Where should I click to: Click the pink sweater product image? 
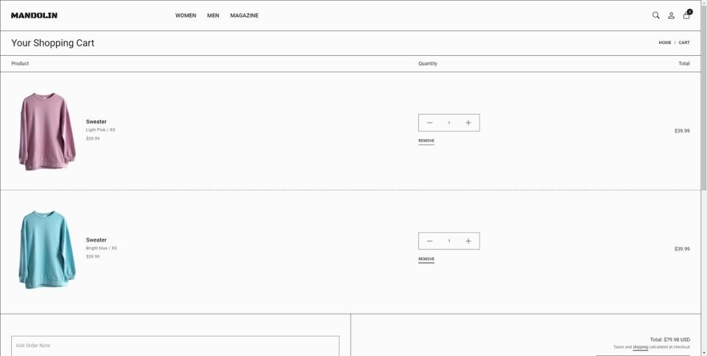coord(47,131)
